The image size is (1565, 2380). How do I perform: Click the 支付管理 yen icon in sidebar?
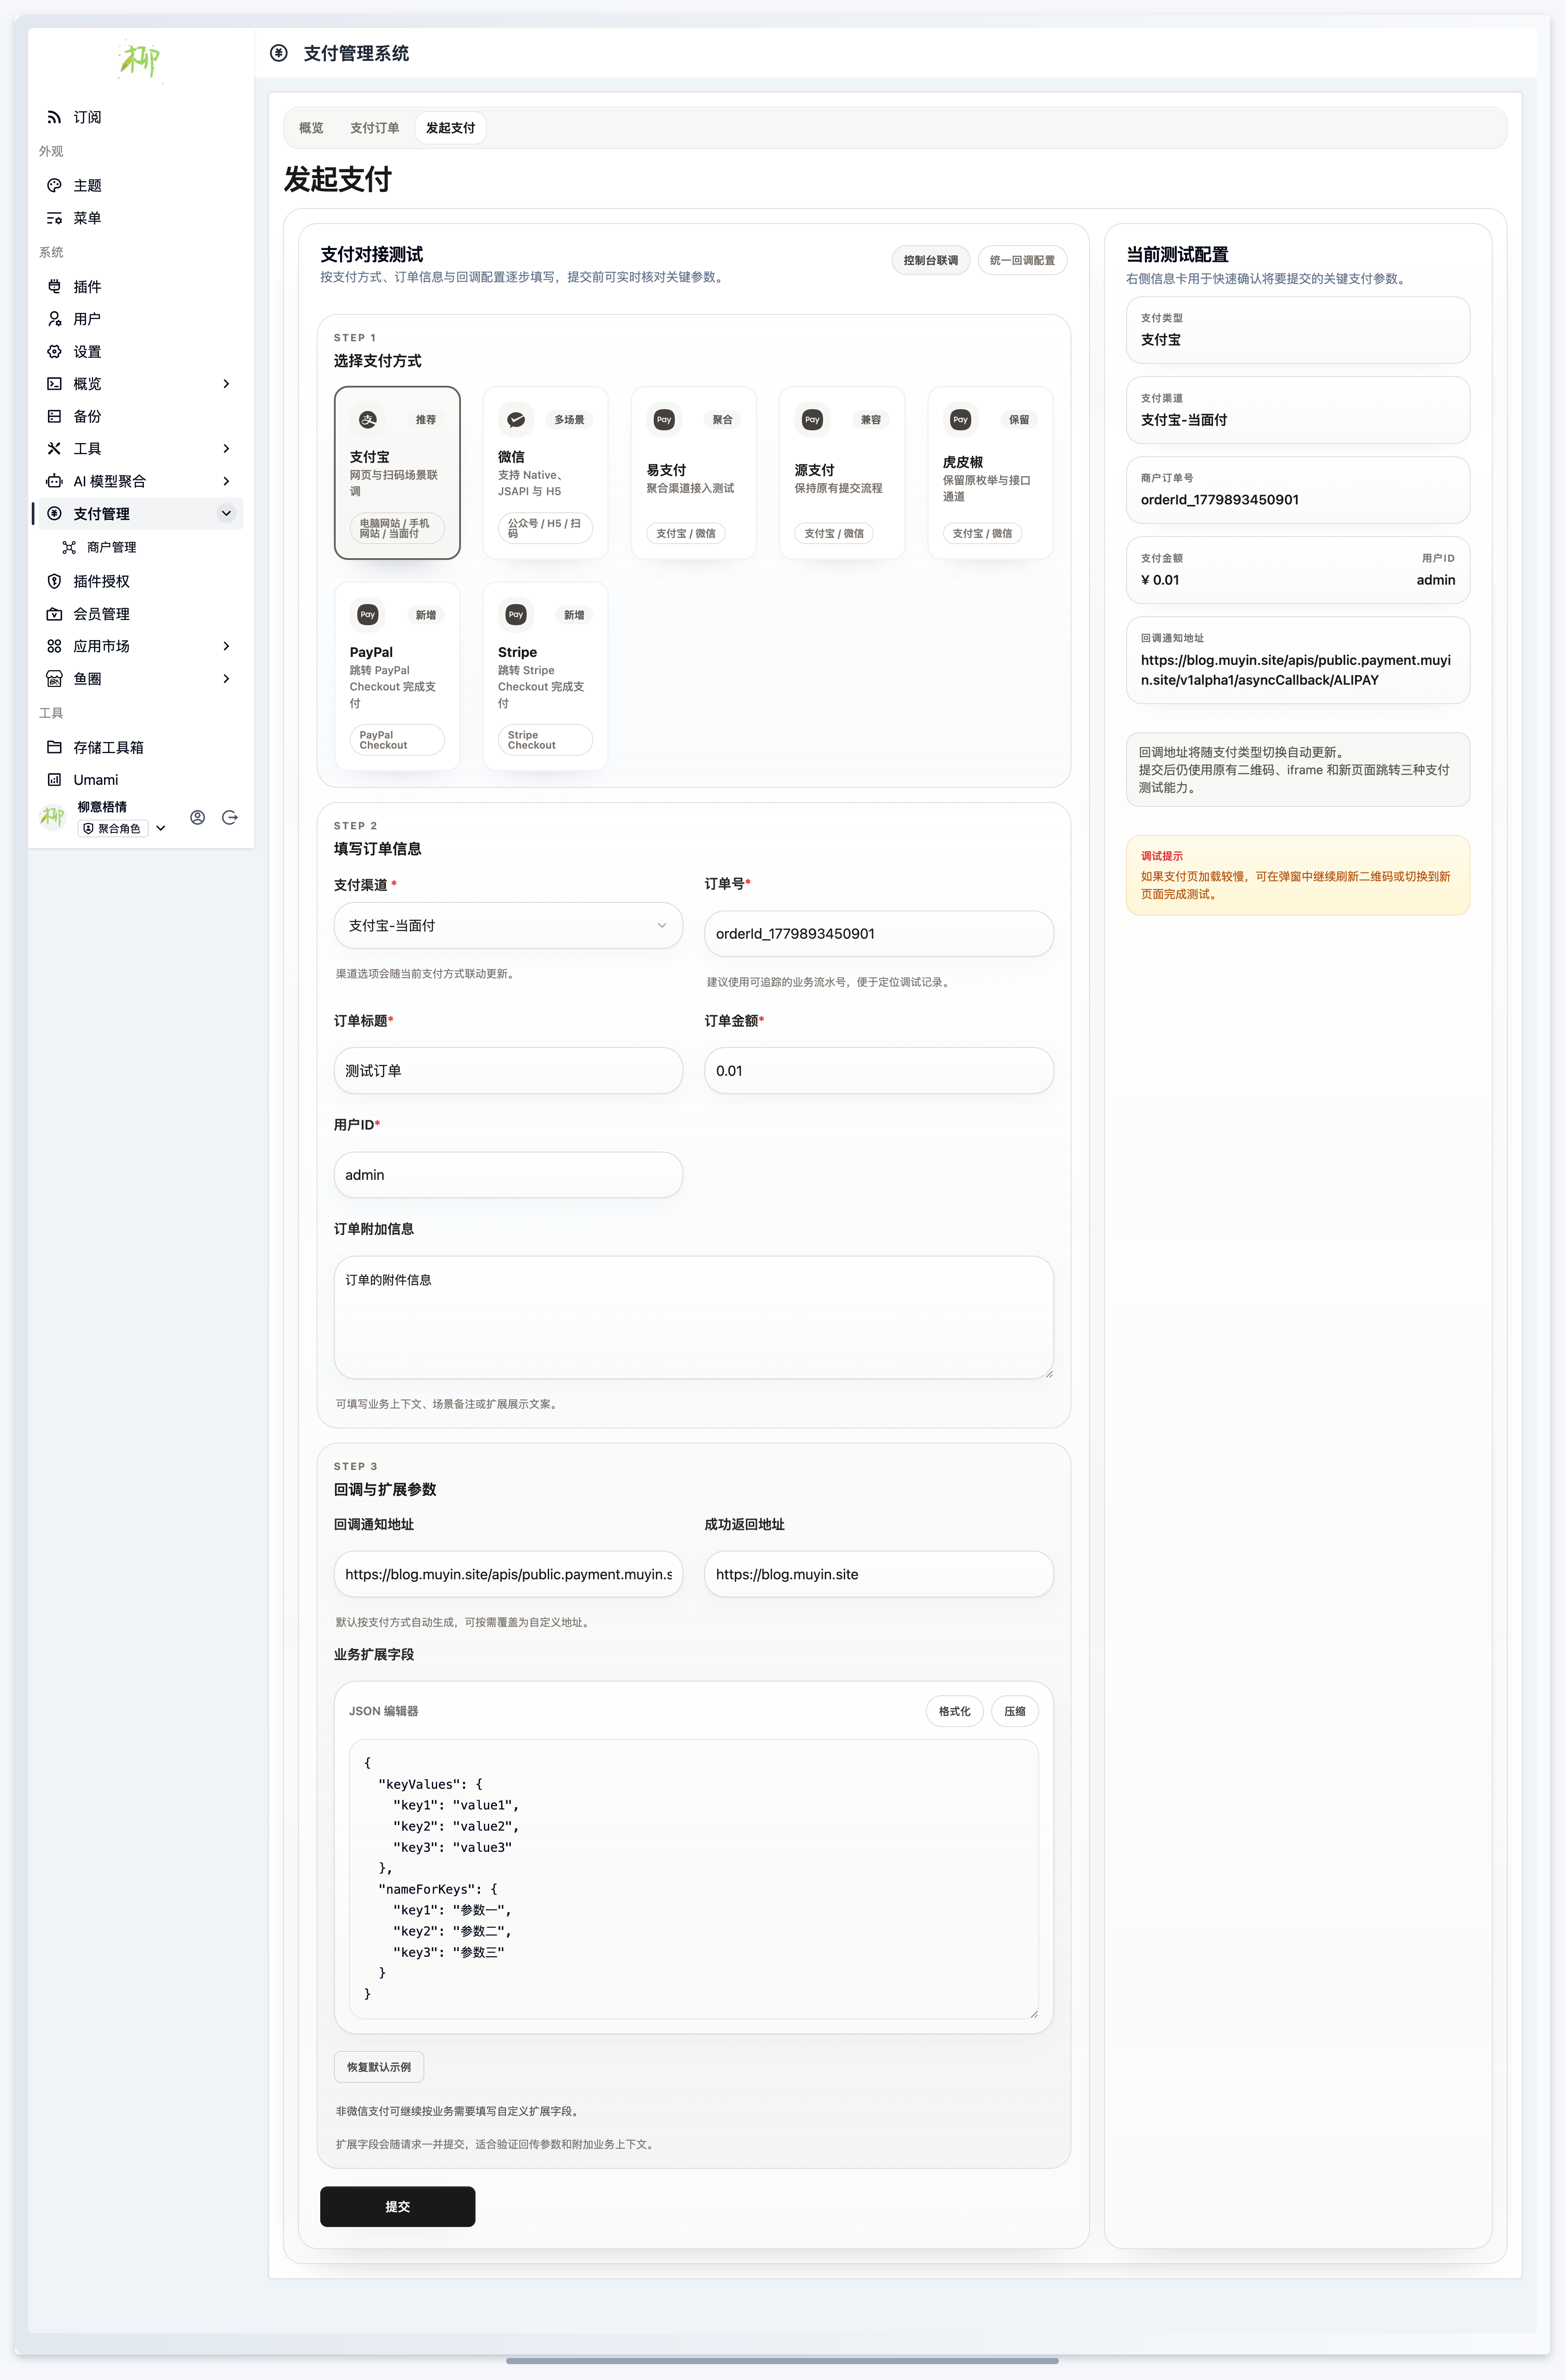54,513
